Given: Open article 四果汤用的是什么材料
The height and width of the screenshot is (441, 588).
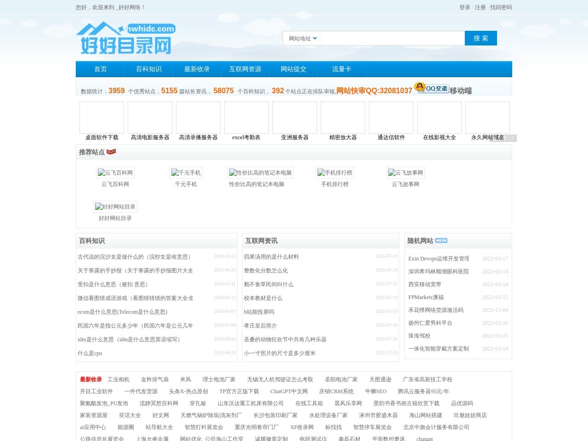Looking at the screenshot, I should coord(271,257).
